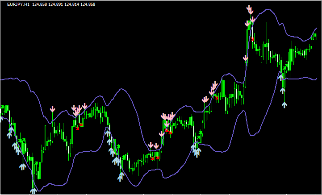Select the blue buy arrow at chart's bottom-left
The height and width of the screenshot is (195, 322).
[33, 191]
